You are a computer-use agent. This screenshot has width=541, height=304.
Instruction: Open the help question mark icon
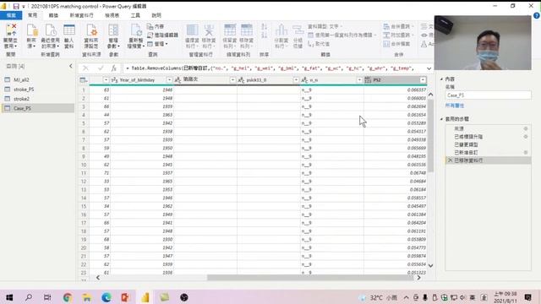[536, 15]
